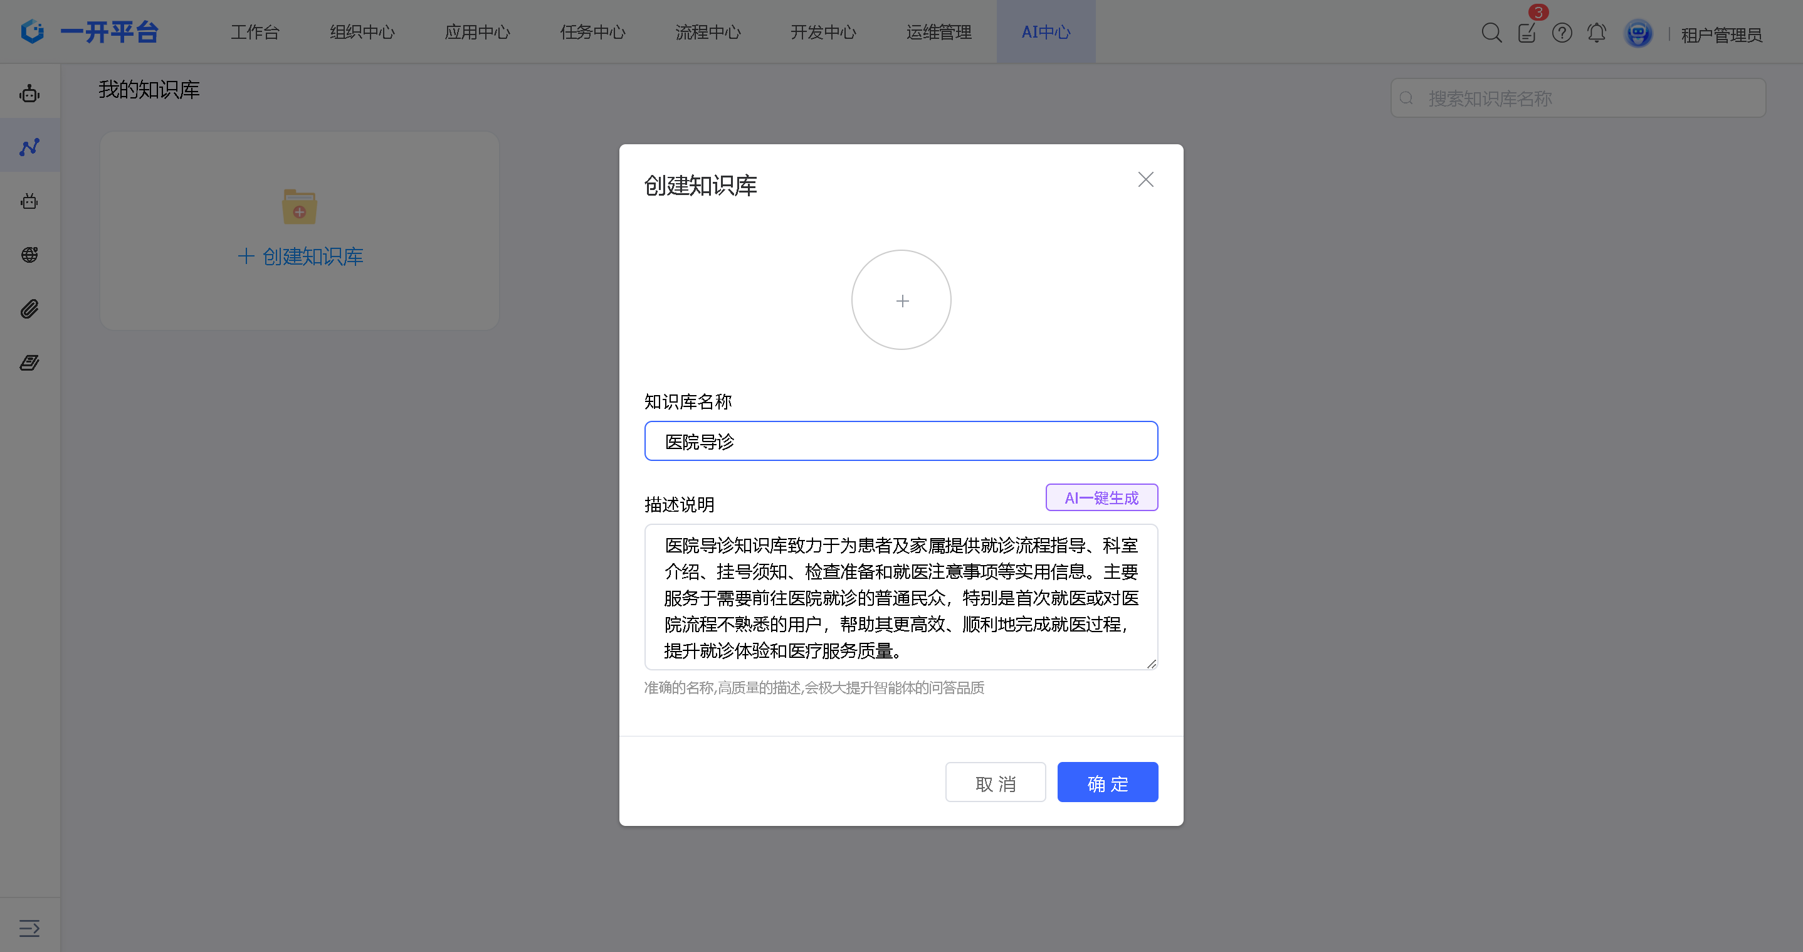Expand the collapsed sidebar menu
Screen dimensions: 1803x952
[29, 928]
